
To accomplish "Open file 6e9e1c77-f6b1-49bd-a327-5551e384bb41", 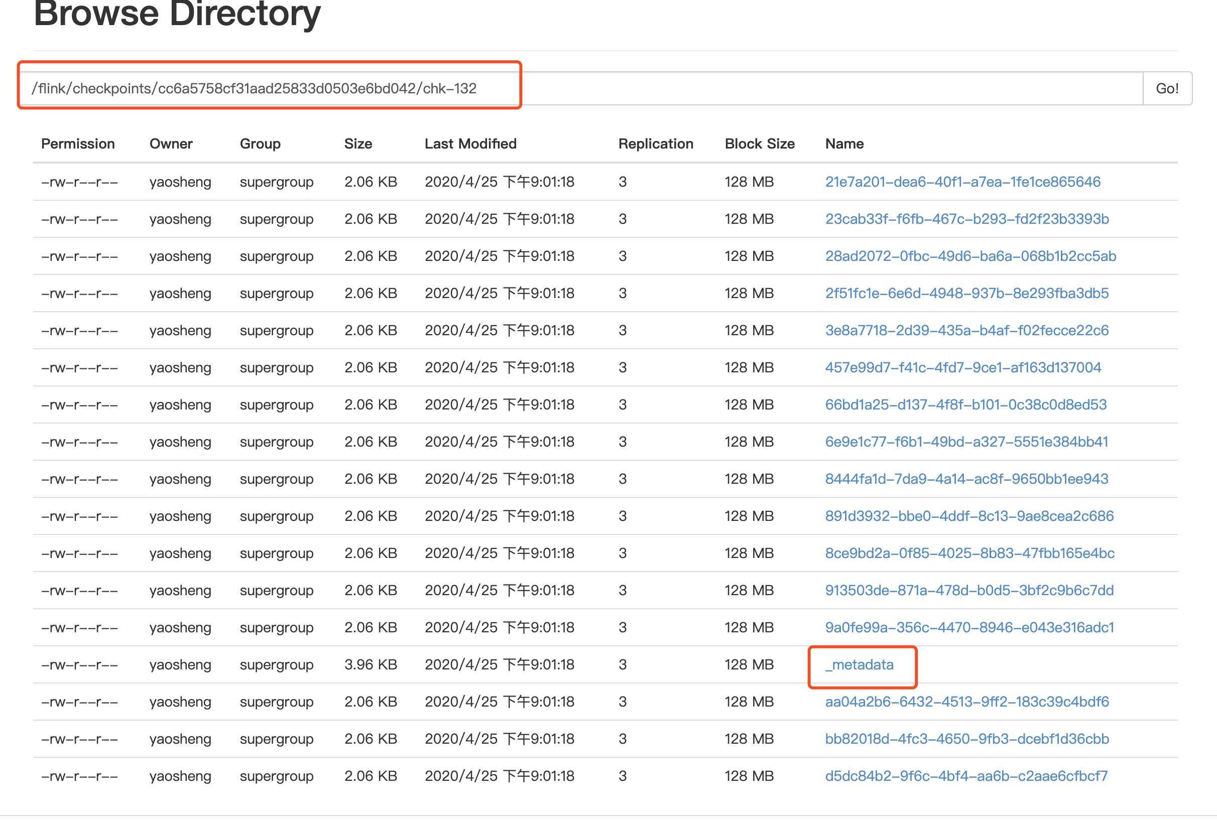I will click(x=966, y=442).
